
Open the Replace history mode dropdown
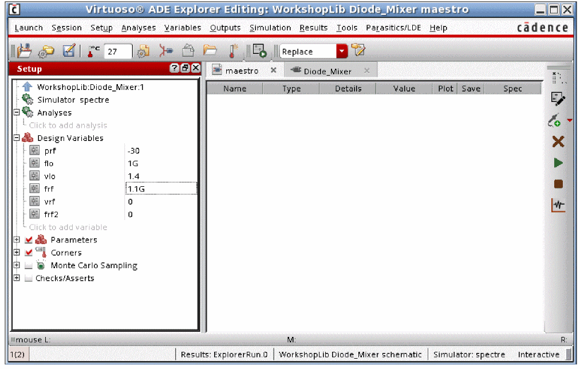coord(342,52)
